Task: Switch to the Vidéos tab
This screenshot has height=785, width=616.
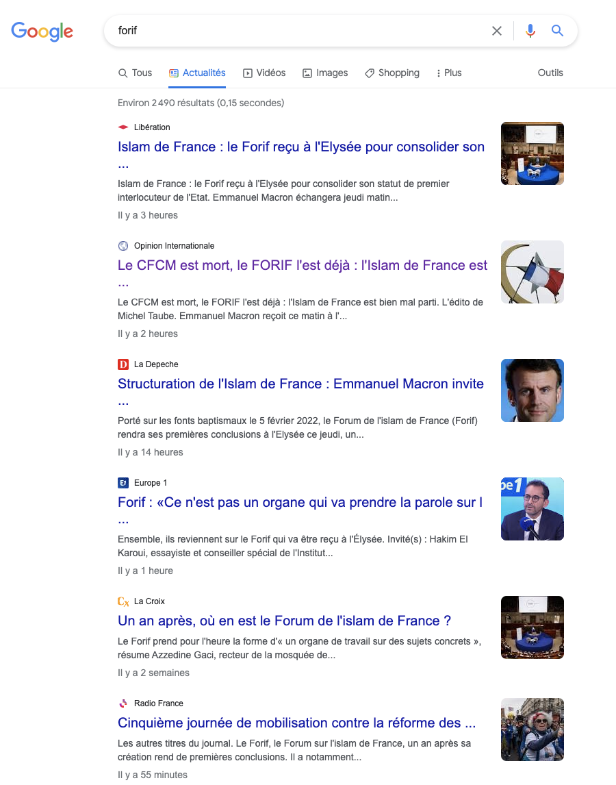Action: coord(264,73)
